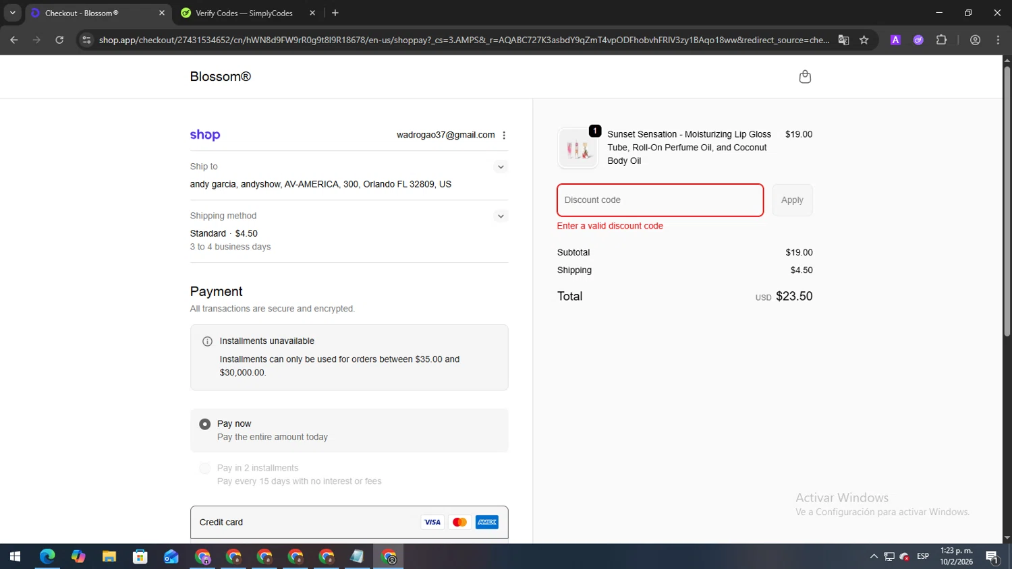Click the installments info icon

(208, 341)
